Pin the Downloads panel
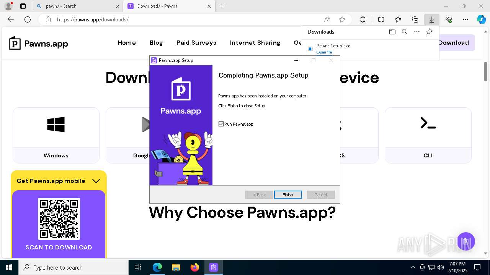Viewport: 490px width, 275px height. (x=429, y=32)
